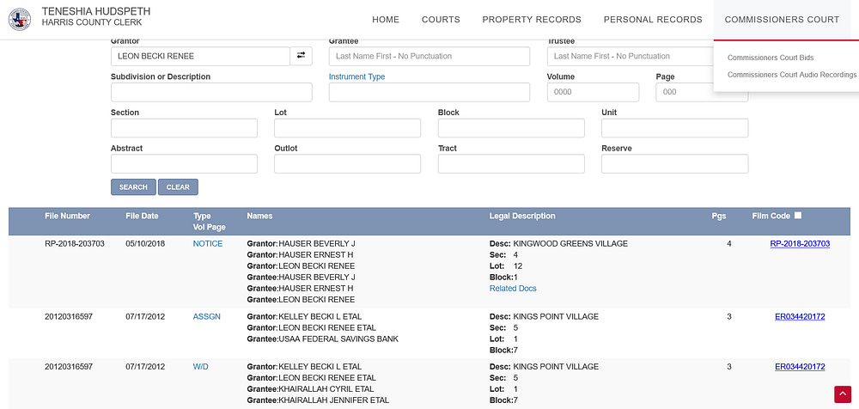Image resolution: width=859 pixels, height=409 pixels.
Task: Toggle the Film Code select-all checkbox
Action: tap(798, 216)
